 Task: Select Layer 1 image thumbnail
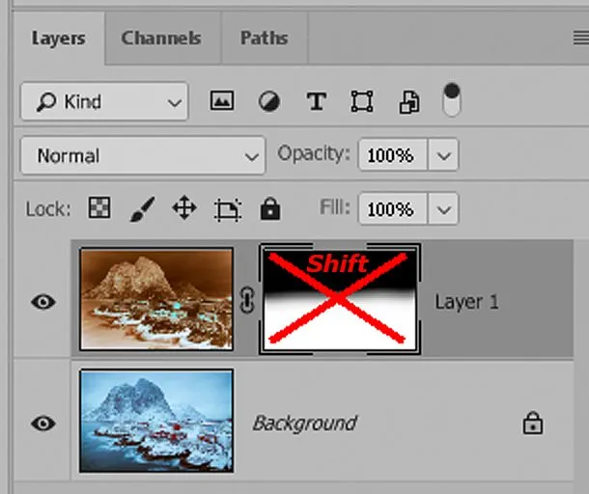pos(156,299)
